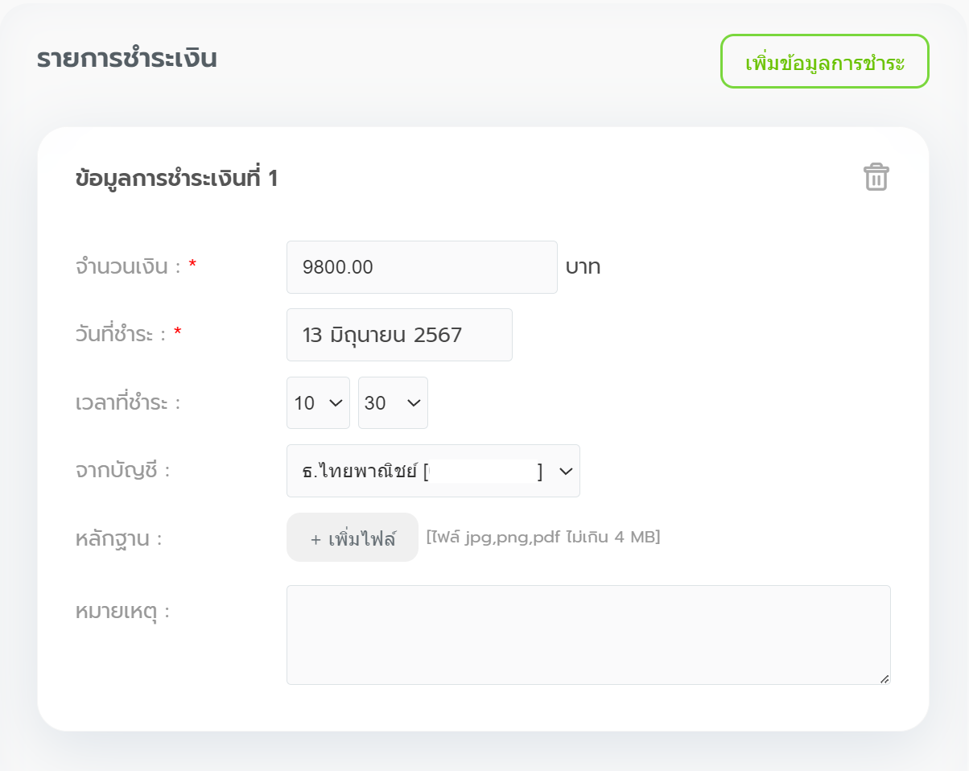Screen dimensions: 969x771
Task: Click the รายการชำระเงิน section heading
Action: [126, 59]
